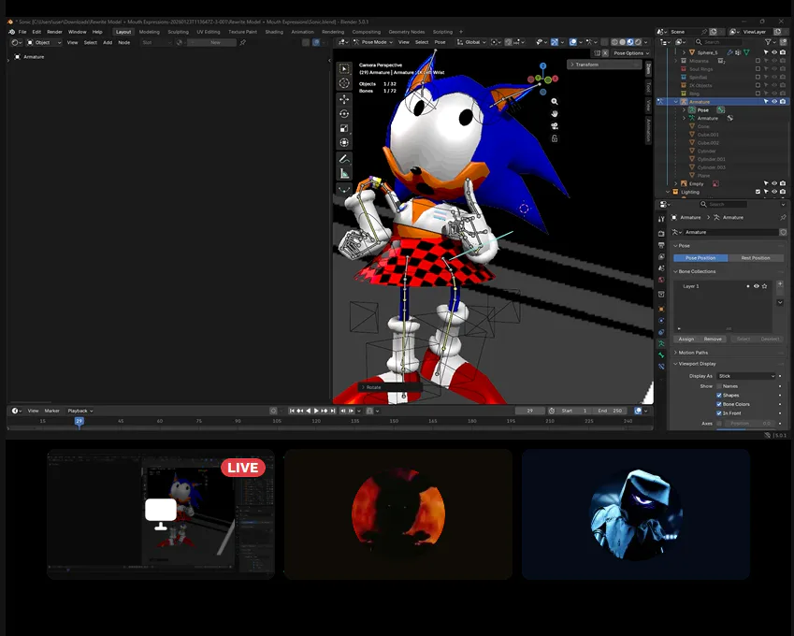794x636 pixels.
Task: Click the navigation gizmo in viewport
Action: (x=541, y=79)
